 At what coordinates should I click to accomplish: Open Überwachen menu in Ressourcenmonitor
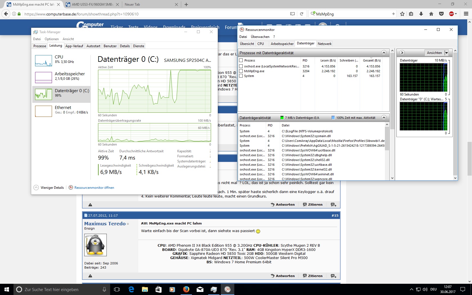[260, 37]
